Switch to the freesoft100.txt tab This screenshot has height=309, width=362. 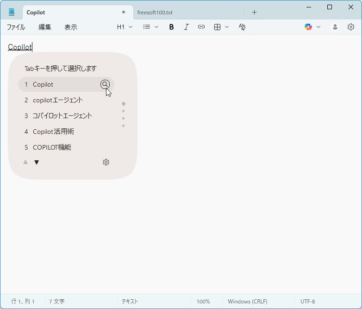[x=155, y=12]
